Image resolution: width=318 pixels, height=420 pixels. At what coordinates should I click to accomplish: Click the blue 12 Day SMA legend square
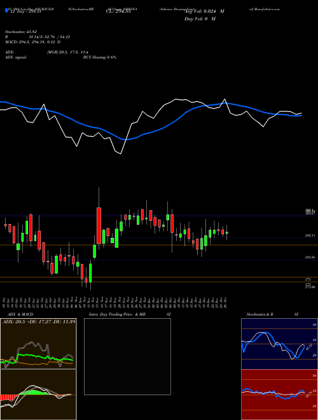[6, 10]
